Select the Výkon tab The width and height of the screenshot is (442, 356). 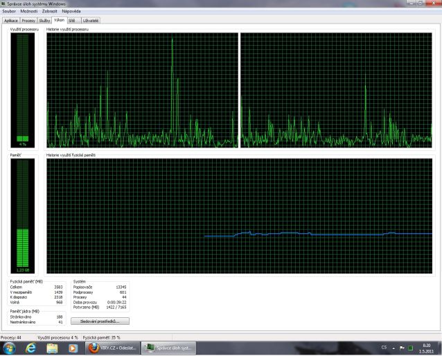(59, 20)
